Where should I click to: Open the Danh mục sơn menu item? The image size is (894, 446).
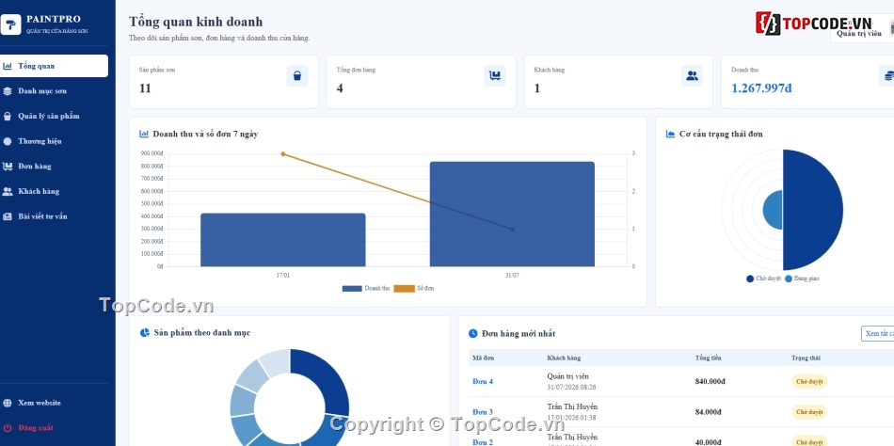(x=55, y=91)
